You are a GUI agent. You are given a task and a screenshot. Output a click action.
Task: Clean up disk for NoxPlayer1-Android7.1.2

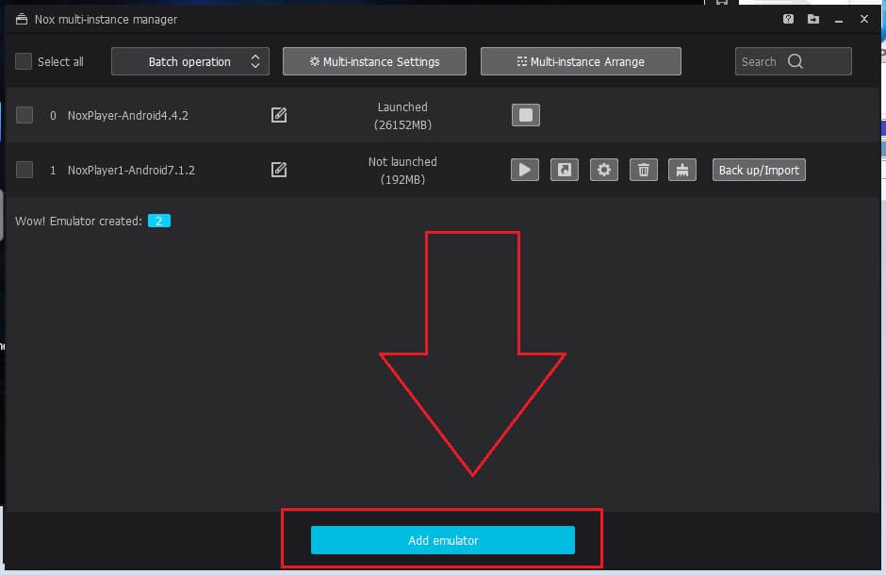coord(682,170)
